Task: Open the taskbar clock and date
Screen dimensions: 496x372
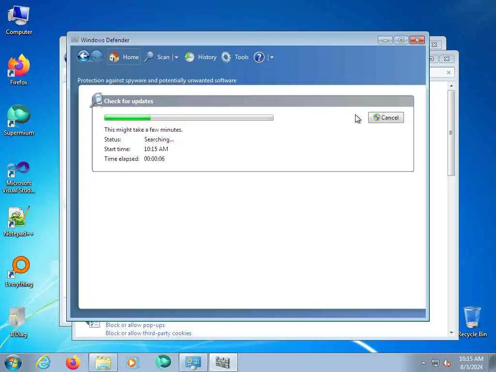Action: [x=471, y=363]
